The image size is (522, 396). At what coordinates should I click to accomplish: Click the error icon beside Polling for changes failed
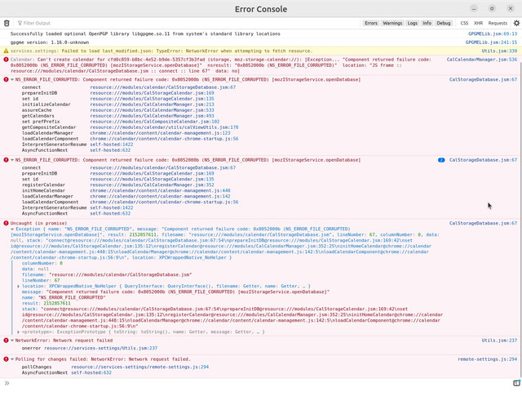point(6,359)
